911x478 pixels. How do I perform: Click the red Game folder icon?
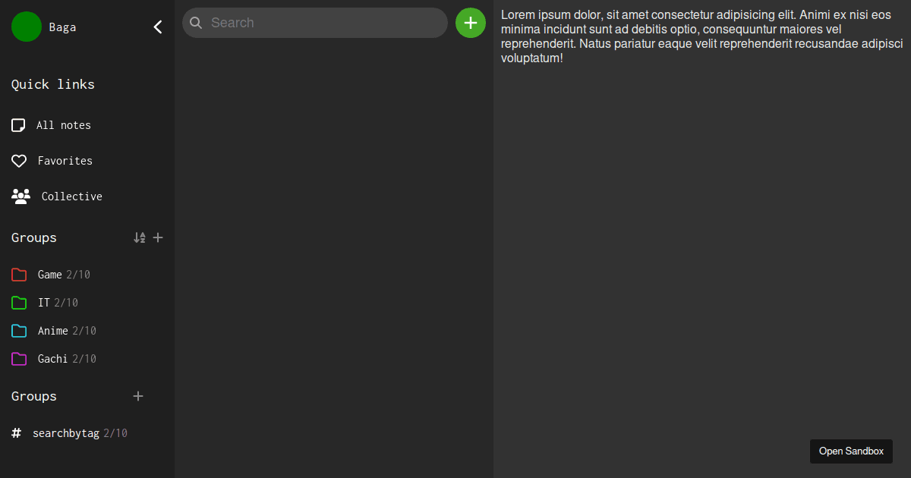coord(19,275)
